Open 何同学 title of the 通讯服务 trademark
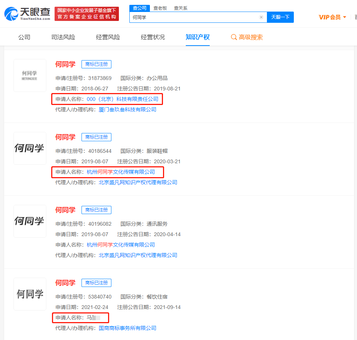This screenshot has width=357, height=340. (x=65, y=210)
